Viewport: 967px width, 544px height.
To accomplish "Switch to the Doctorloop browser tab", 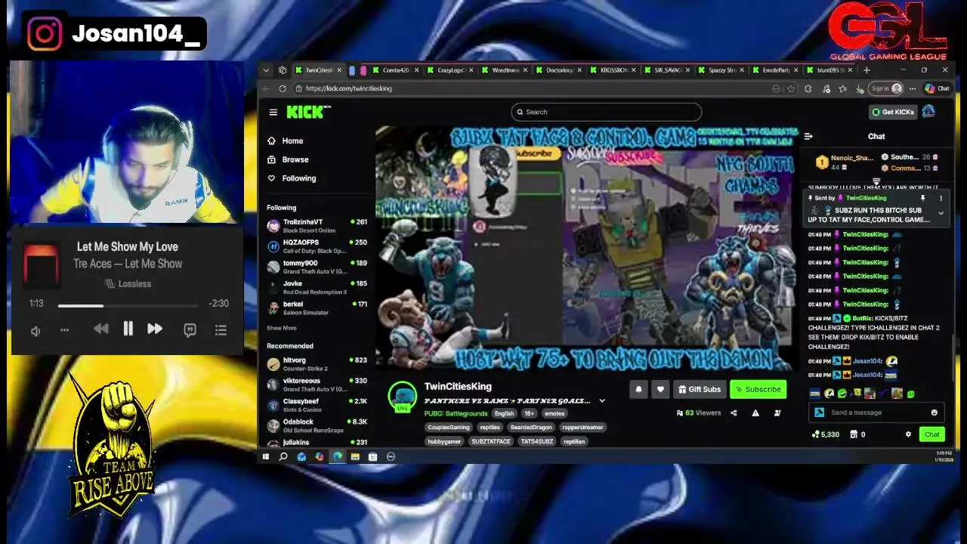I will coord(560,70).
